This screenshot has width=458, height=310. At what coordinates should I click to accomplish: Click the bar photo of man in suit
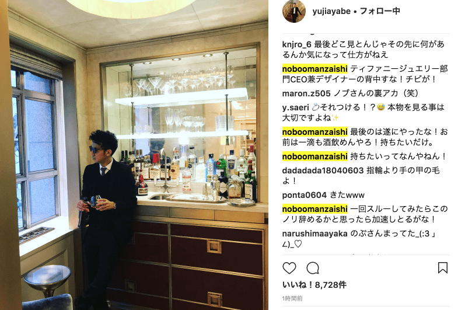[134, 155]
